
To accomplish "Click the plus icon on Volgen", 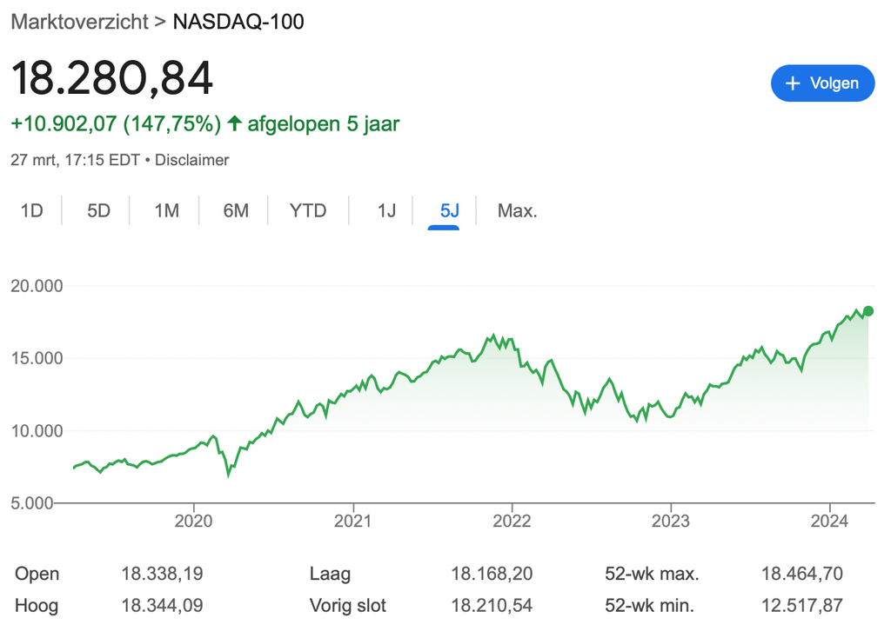I will point(792,83).
